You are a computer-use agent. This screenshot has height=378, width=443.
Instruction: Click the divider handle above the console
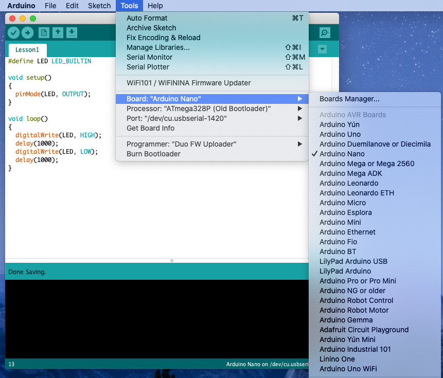(172, 261)
